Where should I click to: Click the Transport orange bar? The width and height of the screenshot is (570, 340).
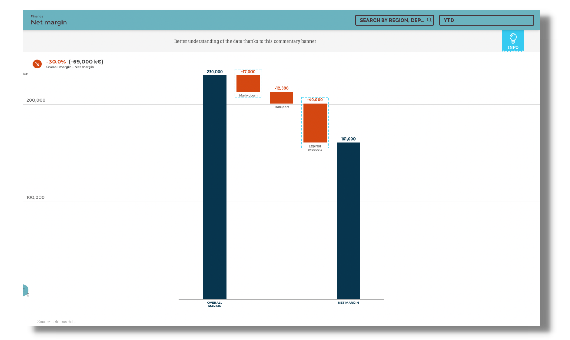[282, 98]
